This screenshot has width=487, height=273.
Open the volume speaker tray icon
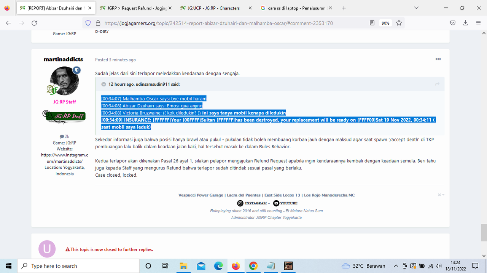pyautogui.click(x=439, y=266)
